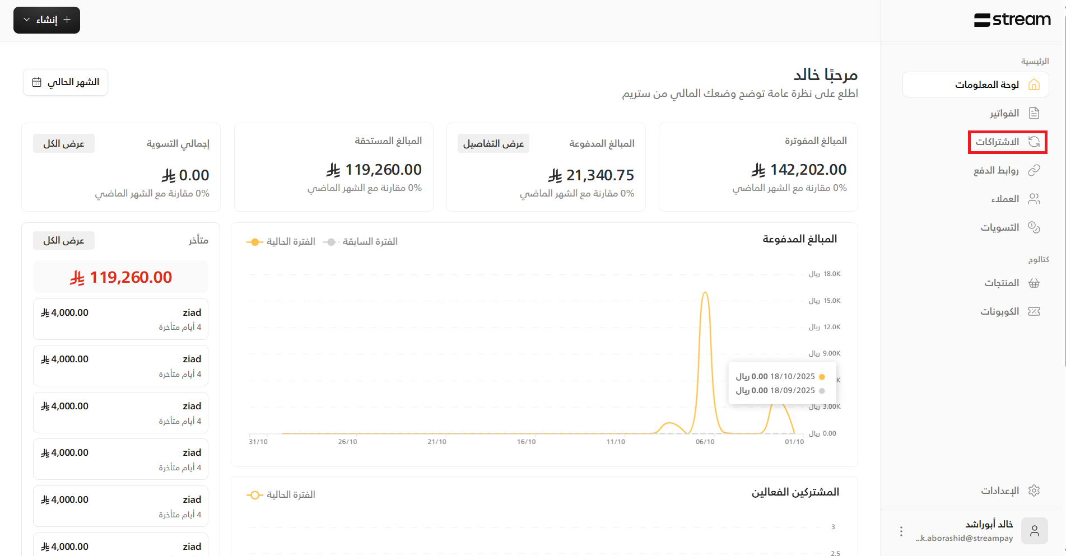Click عرض الكل on total settlement card
The height and width of the screenshot is (556, 1066).
pos(64,144)
